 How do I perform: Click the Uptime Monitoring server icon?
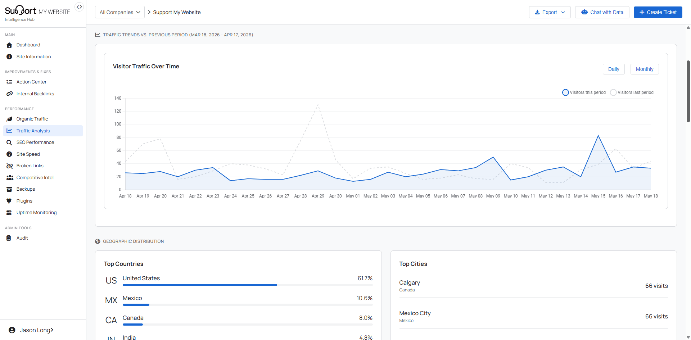point(9,213)
